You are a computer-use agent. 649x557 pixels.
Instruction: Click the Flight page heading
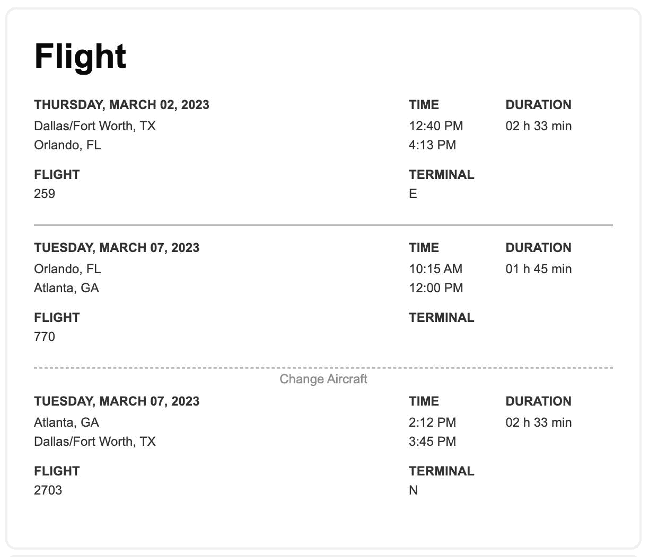(x=80, y=56)
